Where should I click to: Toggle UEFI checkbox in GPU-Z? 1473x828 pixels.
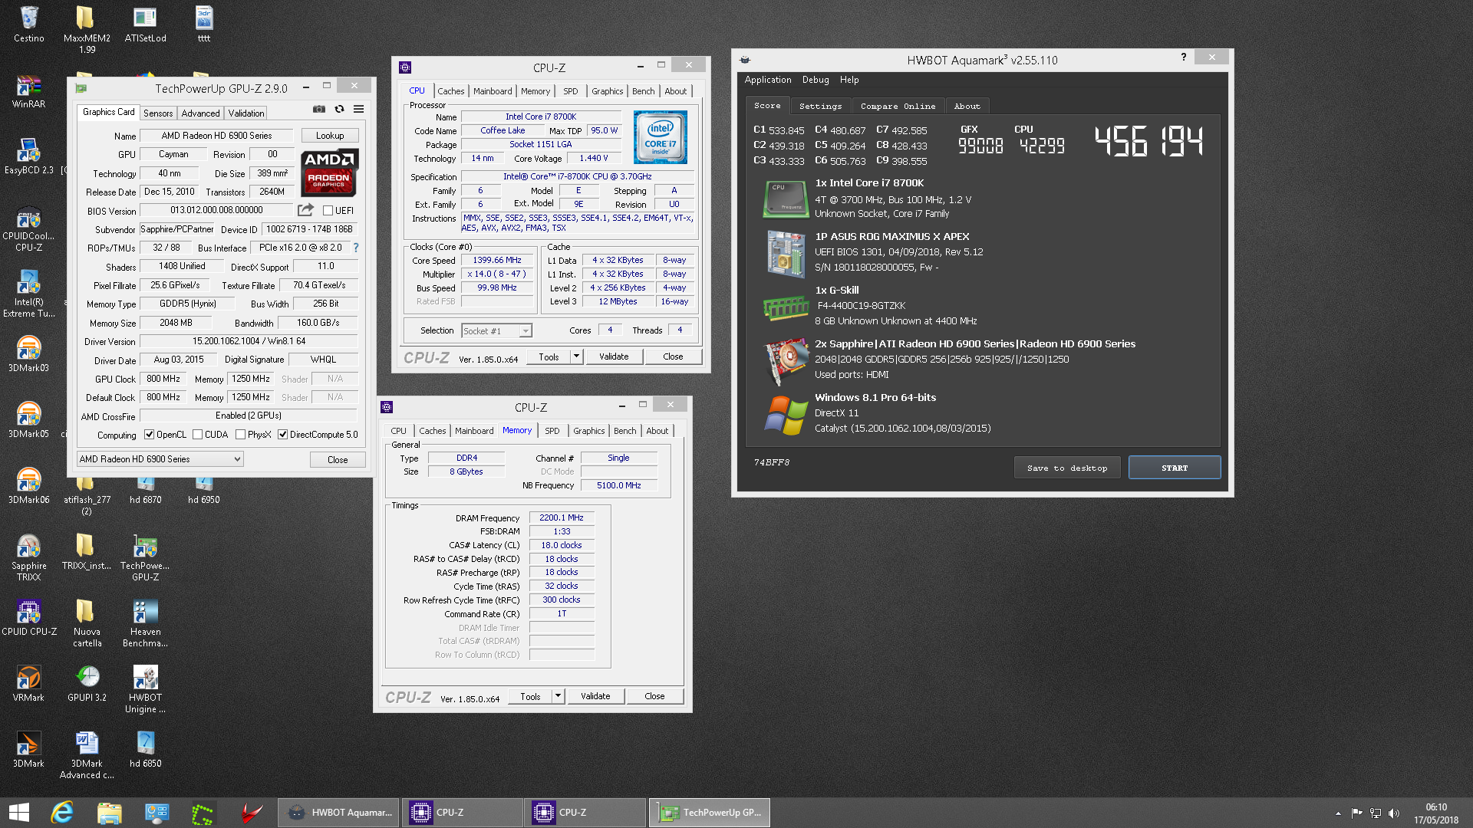[x=328, y=211]
